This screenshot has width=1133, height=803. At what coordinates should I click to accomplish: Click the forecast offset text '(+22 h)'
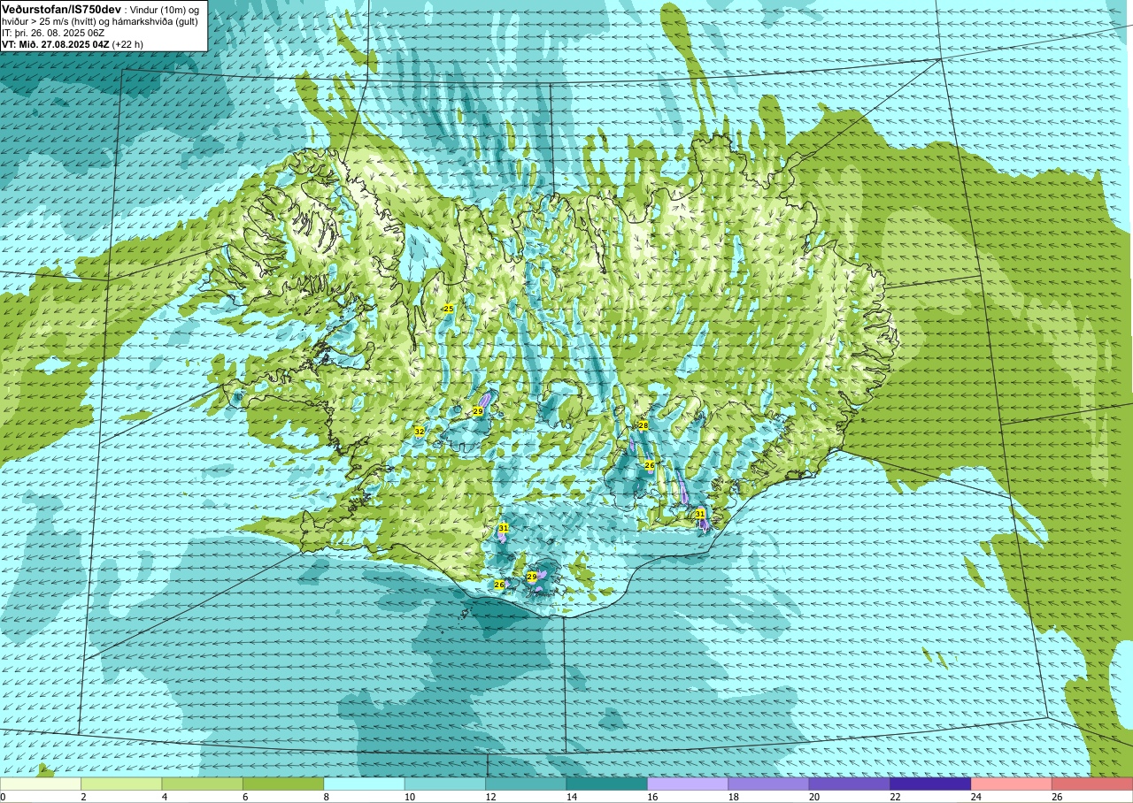pos(129,44)
